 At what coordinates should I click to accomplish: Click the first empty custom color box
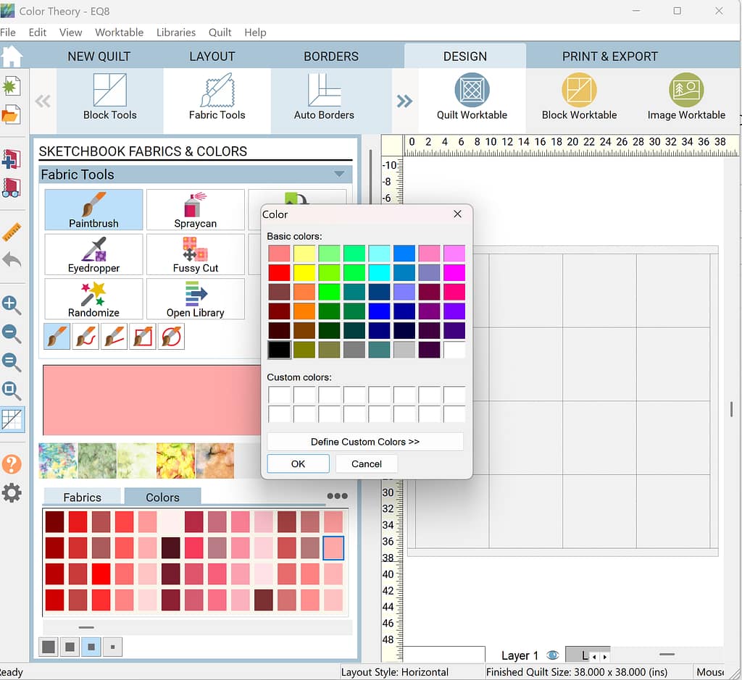pyautogui.click(x=279, y=395)
